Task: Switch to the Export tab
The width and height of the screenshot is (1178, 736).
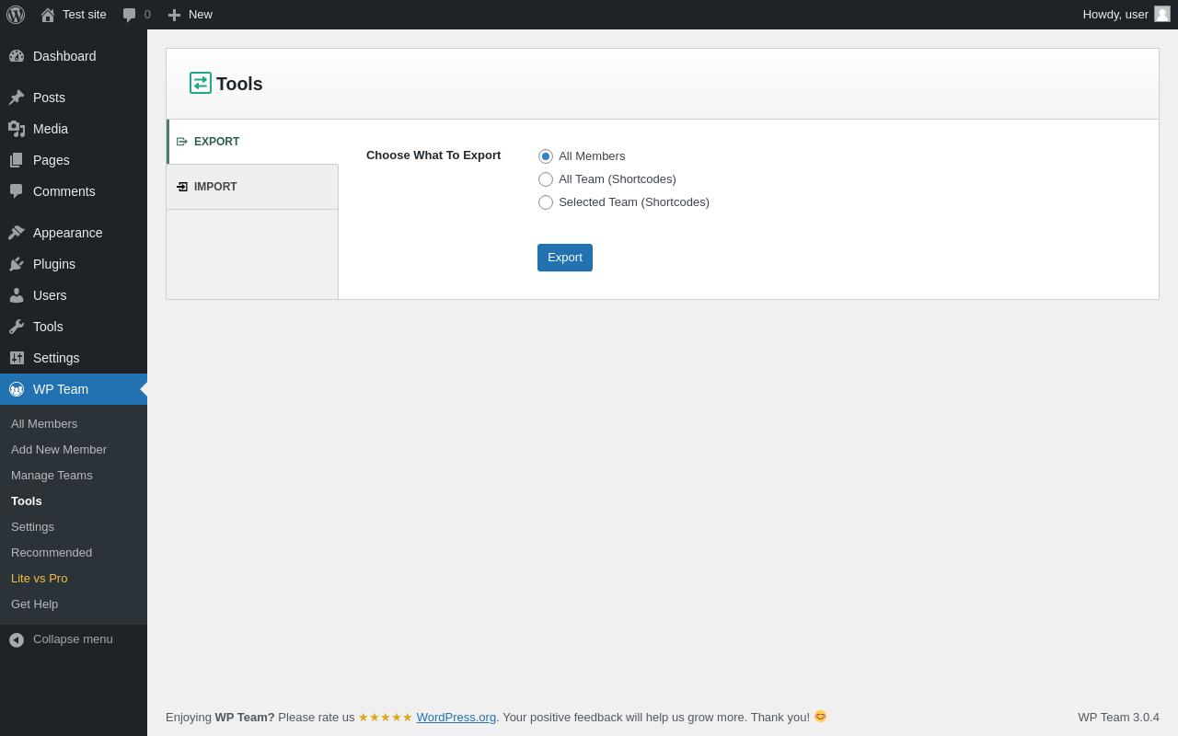Action: [x=252, y=142]
